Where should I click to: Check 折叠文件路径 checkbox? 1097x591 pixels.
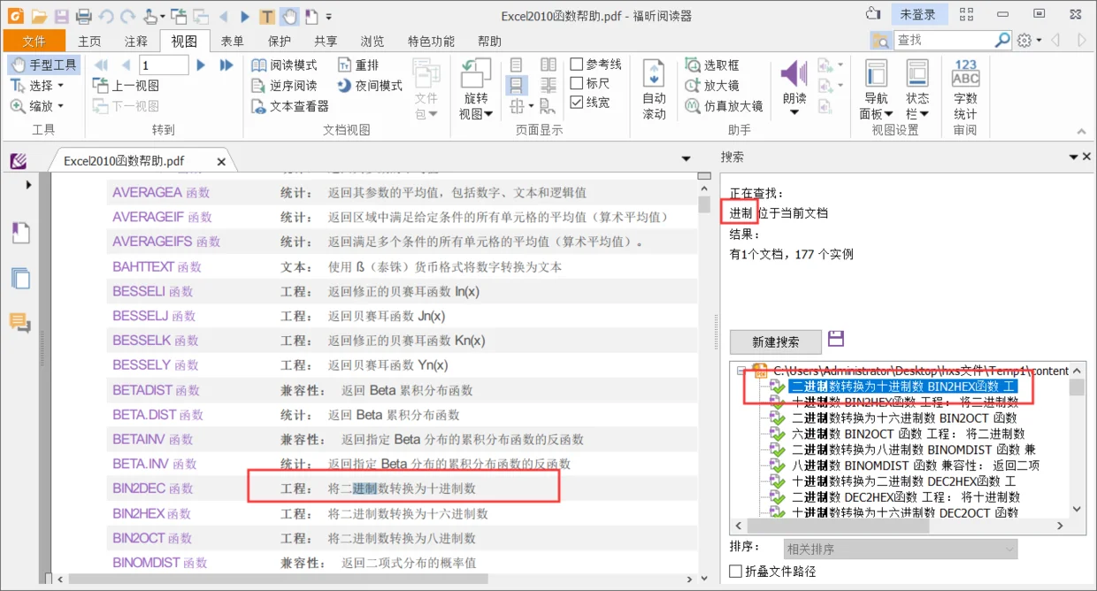click(x=736, y=572)
